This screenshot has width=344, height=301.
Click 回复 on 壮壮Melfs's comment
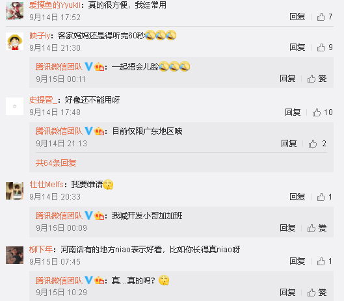[297, 197]
